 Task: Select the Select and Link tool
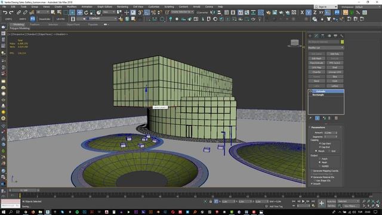click(x=19, y=12)
